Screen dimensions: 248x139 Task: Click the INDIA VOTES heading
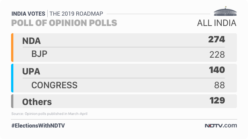point(28,14)
